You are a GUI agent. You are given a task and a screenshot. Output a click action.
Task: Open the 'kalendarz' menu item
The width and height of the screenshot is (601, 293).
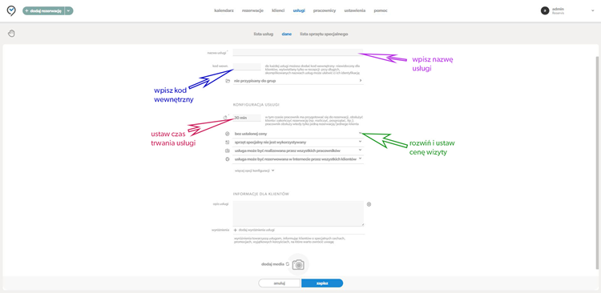point(224,10)
